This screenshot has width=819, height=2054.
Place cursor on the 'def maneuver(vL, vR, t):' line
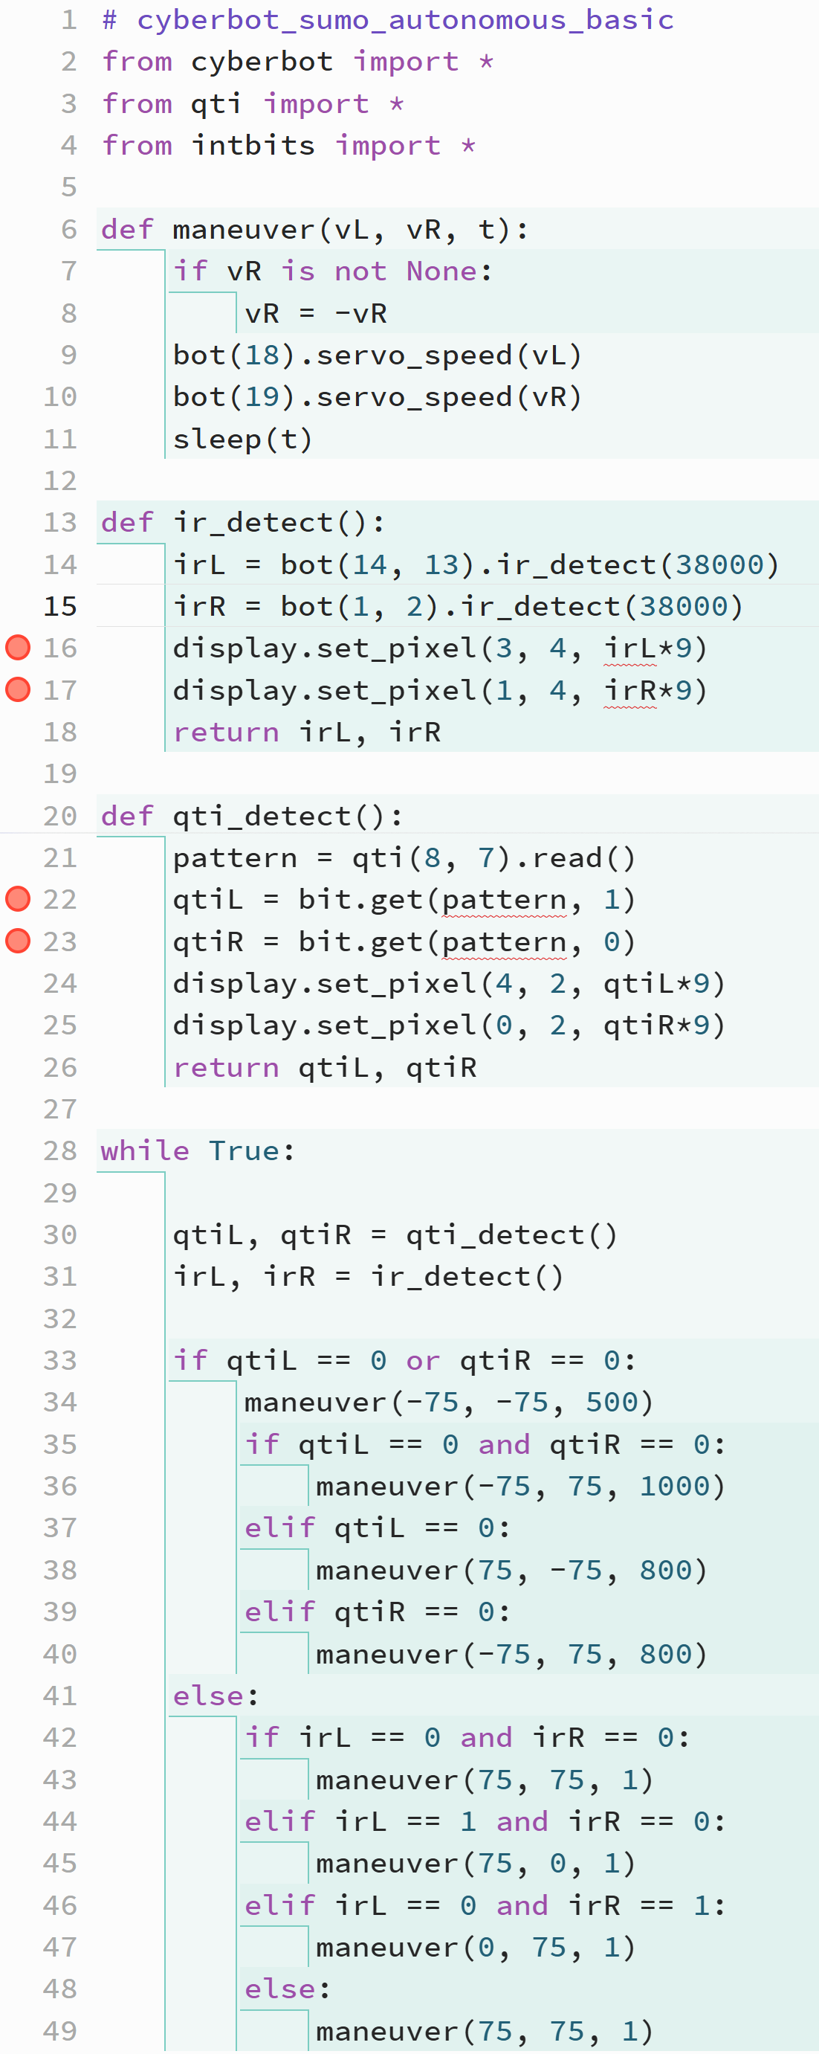coord(314,230)
